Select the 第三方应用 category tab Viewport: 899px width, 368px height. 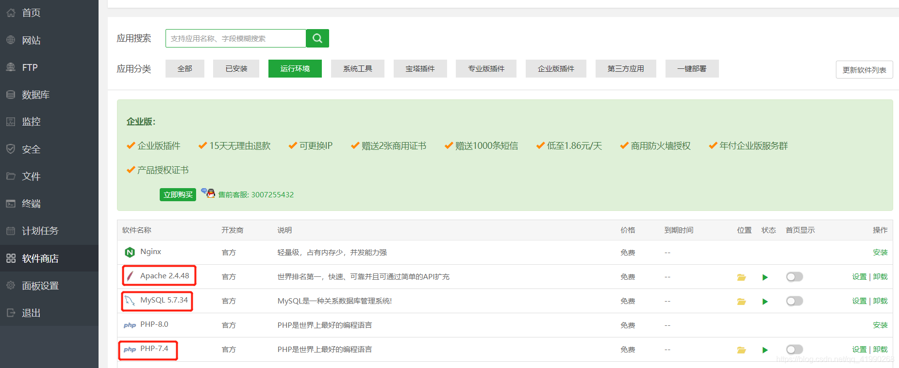[626, 69]
